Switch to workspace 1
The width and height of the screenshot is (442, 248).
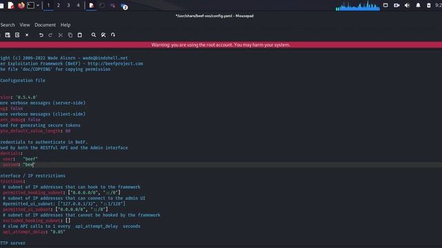point(48,6)
